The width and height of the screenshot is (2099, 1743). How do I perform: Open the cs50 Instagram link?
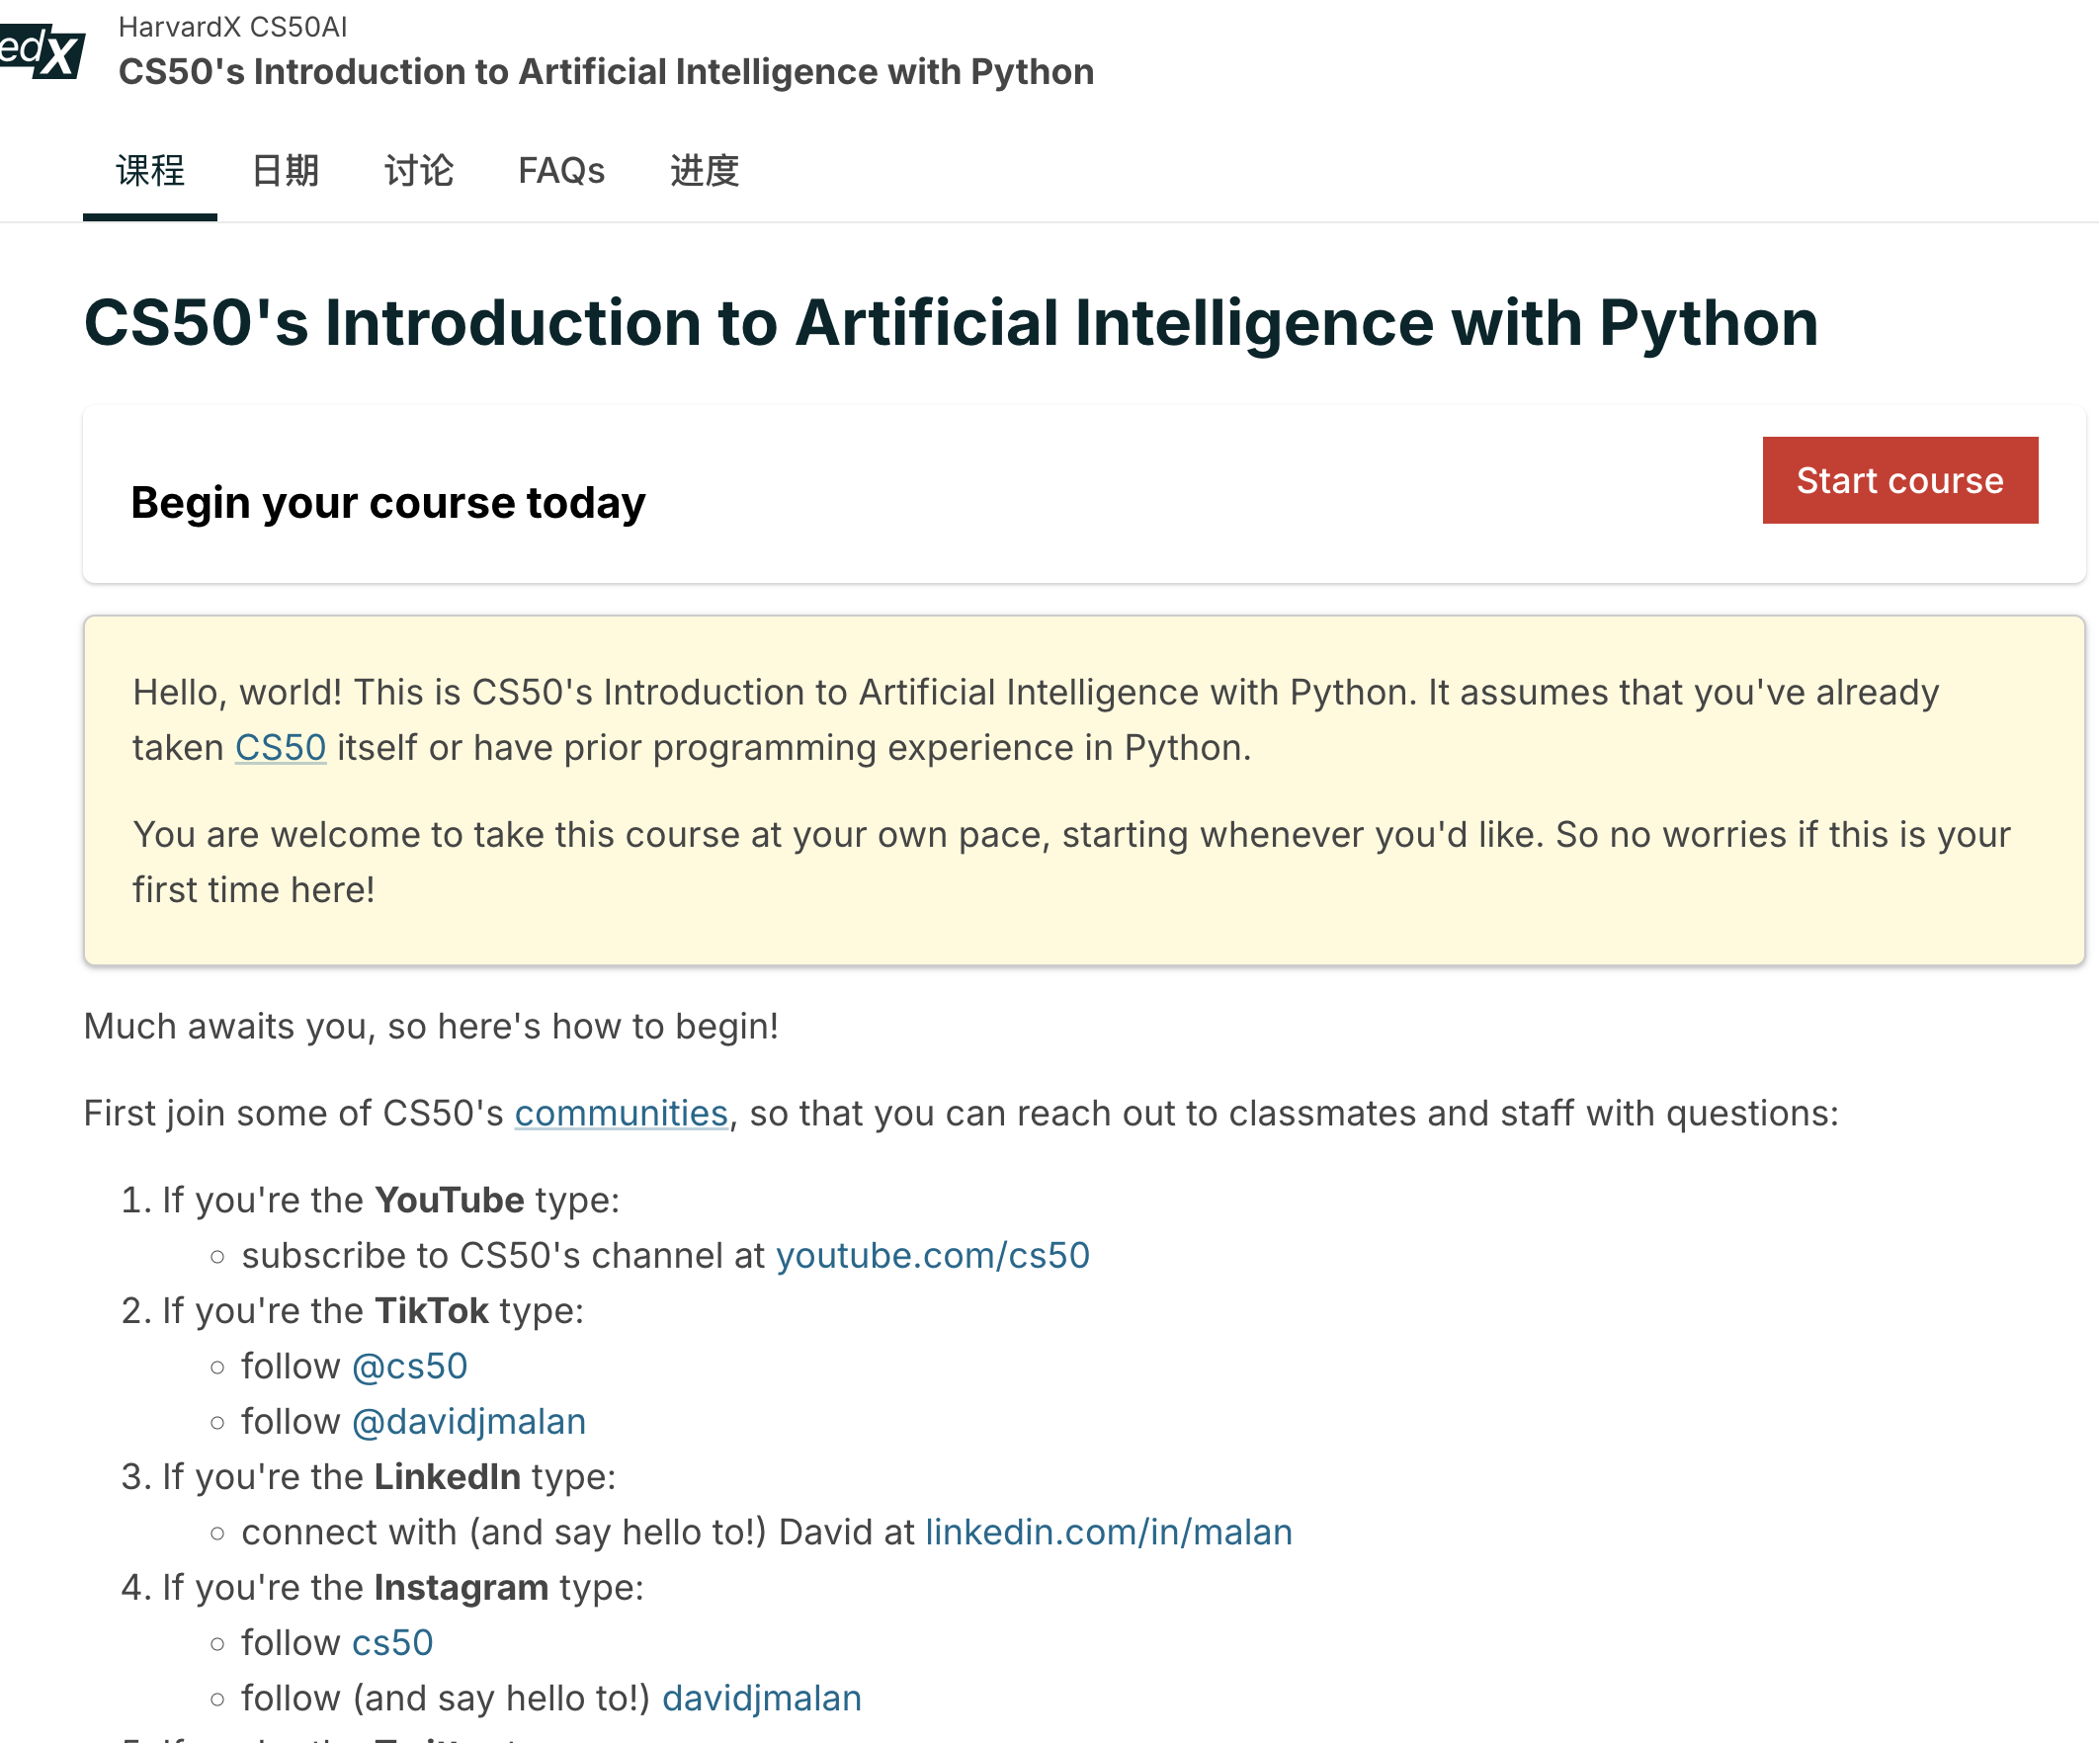click(x=391, y=1643)
